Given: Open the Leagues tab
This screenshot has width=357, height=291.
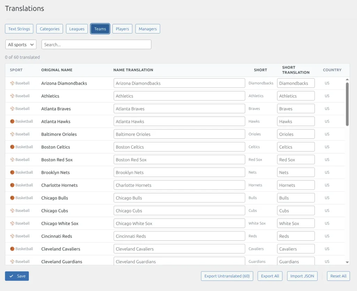Looking at the screenshot, I should tap(77, 29).
